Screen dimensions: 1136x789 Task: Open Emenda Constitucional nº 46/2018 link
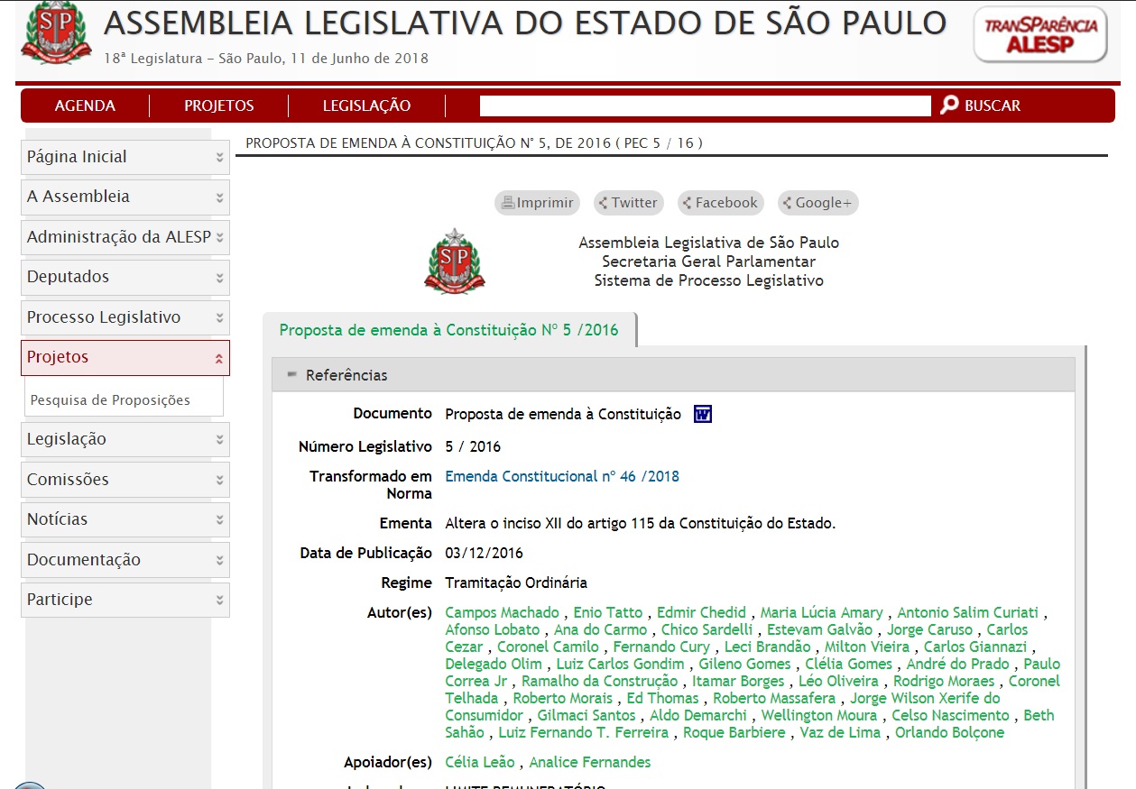pos(562,476)
